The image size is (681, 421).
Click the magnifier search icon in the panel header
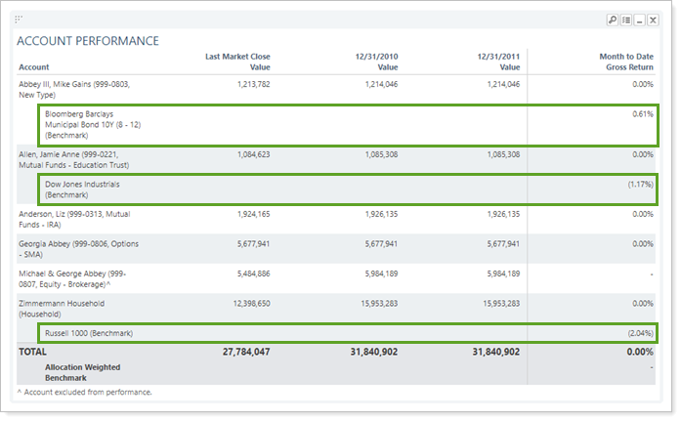coord(613,20)
